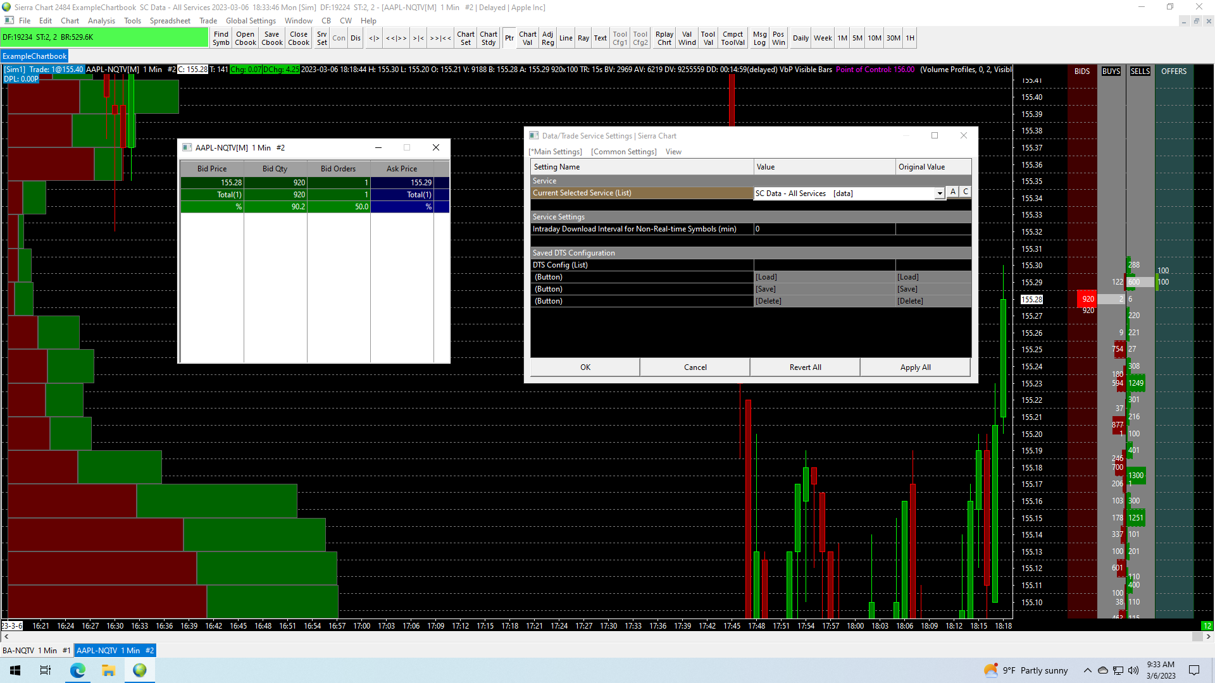This screenshot has width=1215, height=683.
Task: Open the Global Settings menu
Action: [x=251, y=21]
